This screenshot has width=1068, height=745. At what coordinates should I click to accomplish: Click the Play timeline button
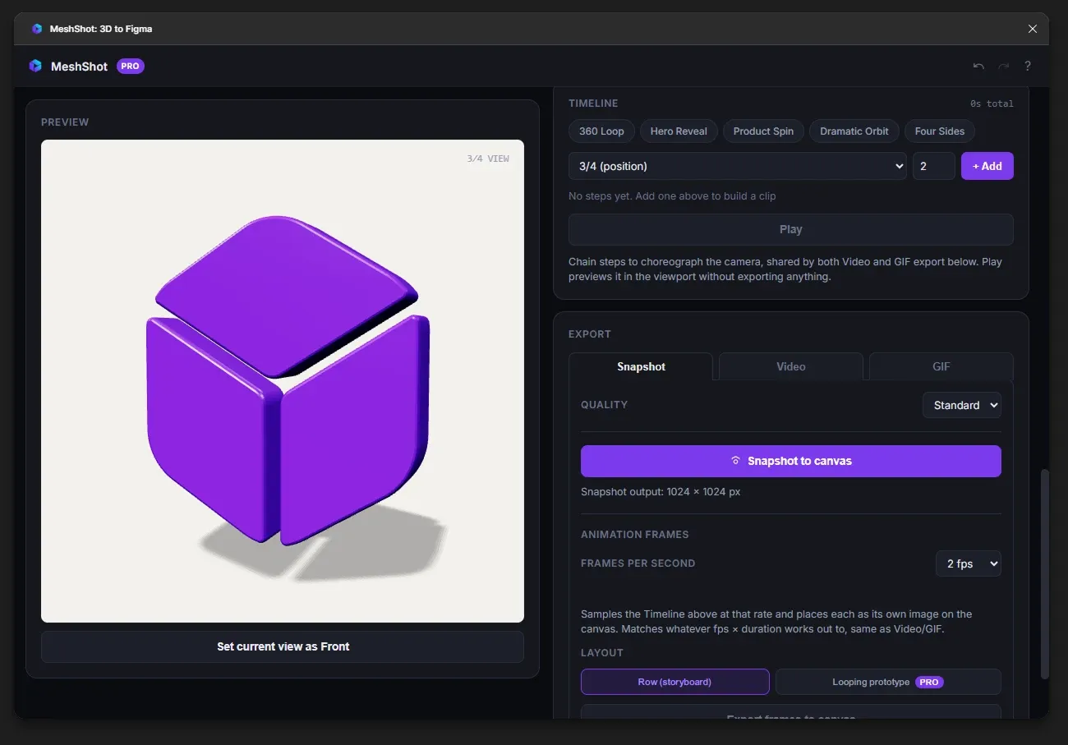[x=791, y=230]
